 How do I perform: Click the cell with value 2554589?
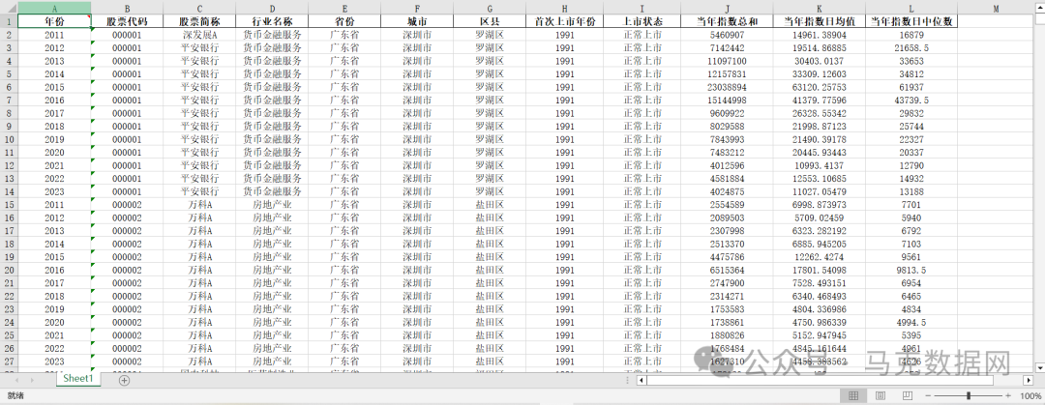pos(727,205)
